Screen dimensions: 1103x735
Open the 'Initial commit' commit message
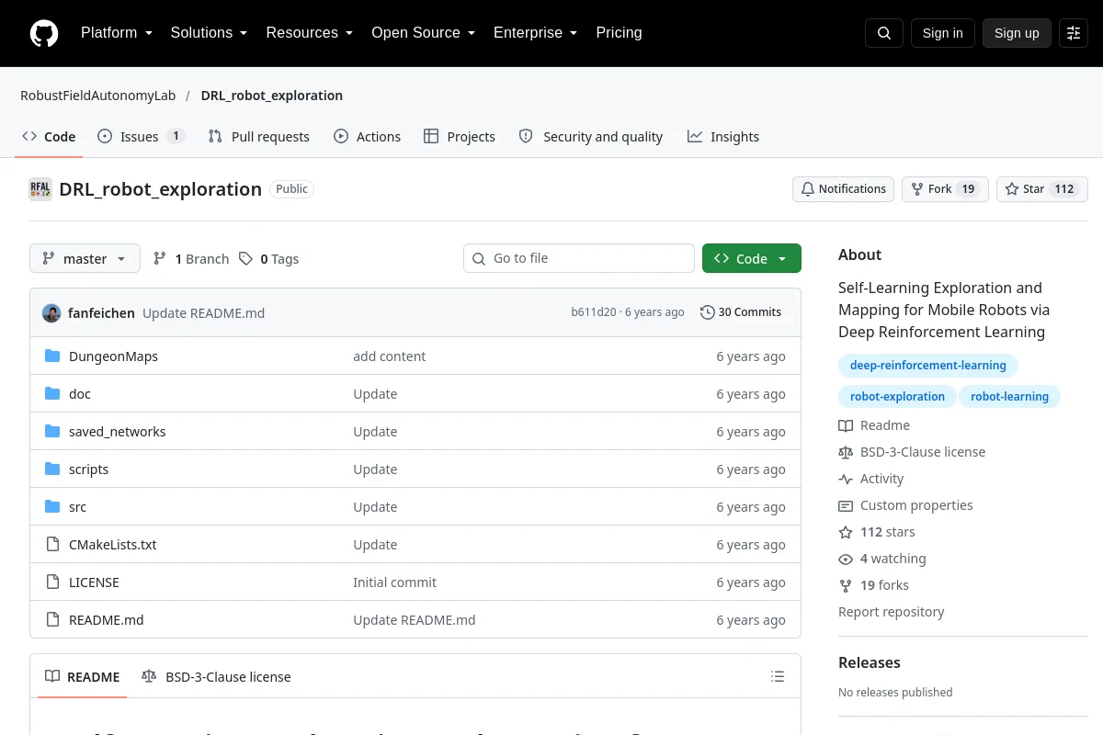pyautogui.click(x=395, y=582)
